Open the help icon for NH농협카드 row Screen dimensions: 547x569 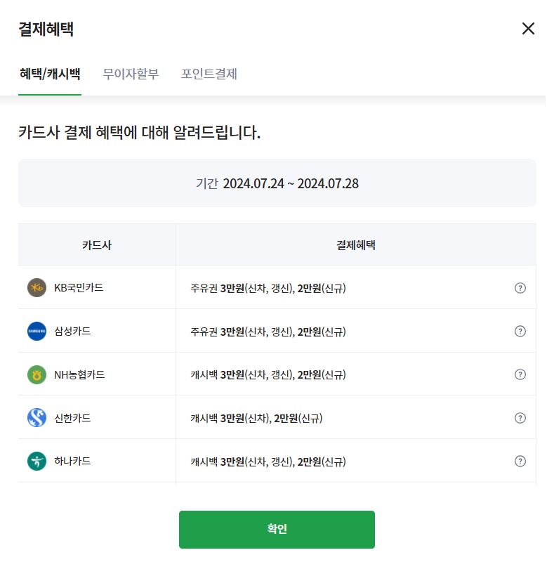pyautogui.click(x=520, y=374)
